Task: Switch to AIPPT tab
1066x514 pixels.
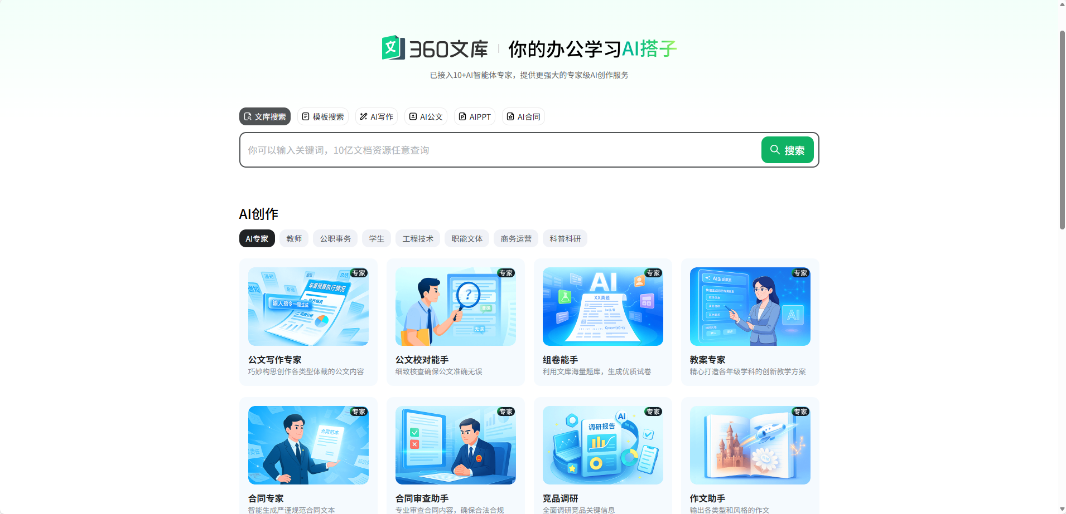Action: pos(475,116)
